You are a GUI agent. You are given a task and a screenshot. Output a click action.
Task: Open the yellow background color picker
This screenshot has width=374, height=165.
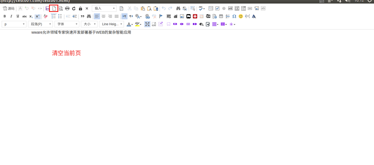138,24
